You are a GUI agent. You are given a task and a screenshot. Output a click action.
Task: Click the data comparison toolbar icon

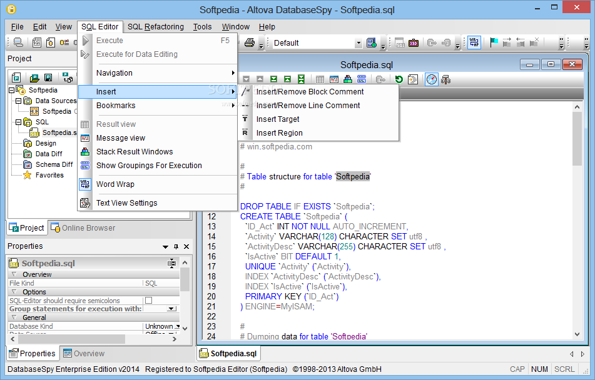64,42
